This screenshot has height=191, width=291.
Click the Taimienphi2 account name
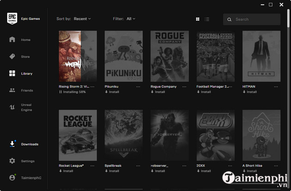click(31, 178)
